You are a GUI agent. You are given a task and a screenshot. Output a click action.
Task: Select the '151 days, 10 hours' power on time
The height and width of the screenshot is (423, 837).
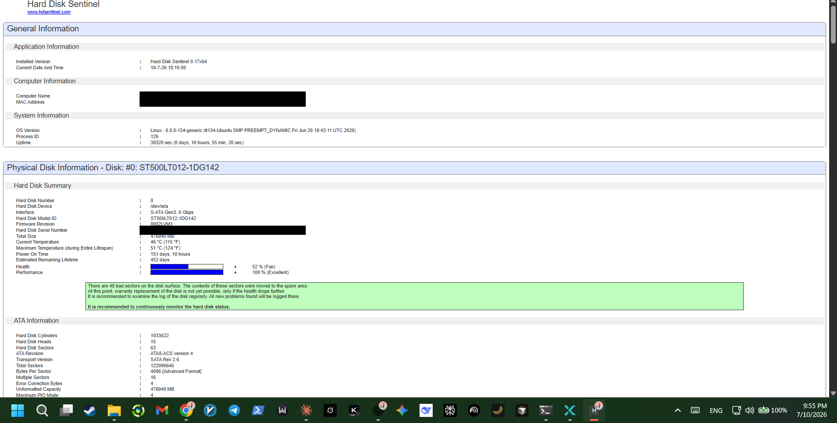coord(171,254)
